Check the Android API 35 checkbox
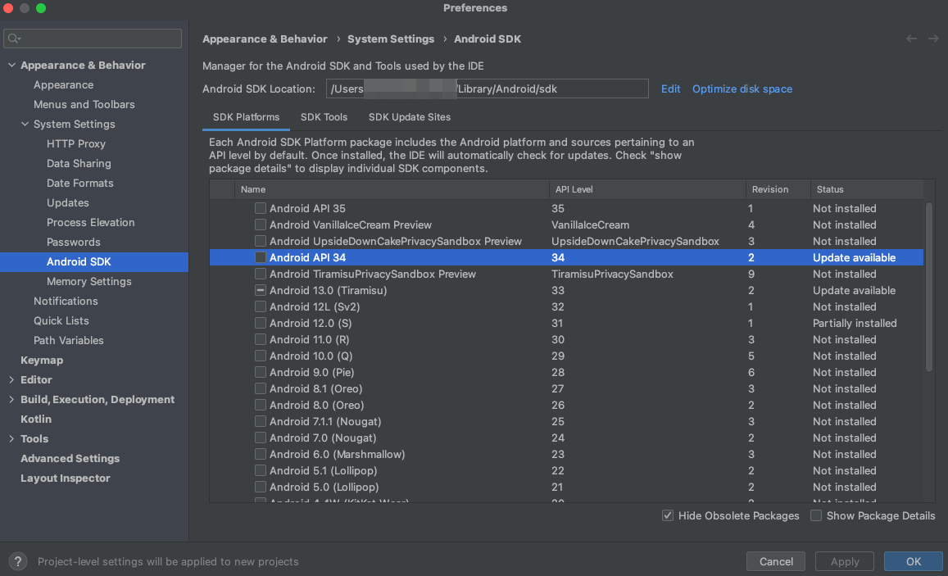 [x=260, y=208]
